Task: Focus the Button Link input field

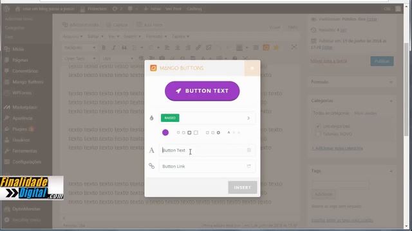Action: pos(207,166)
